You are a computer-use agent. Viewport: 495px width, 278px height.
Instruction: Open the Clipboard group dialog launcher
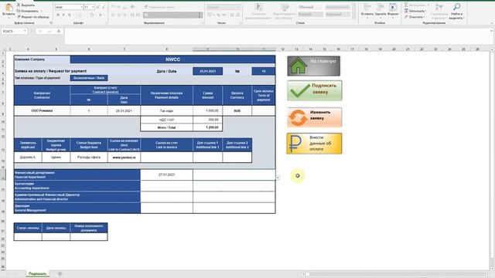[x=51, y=23]
